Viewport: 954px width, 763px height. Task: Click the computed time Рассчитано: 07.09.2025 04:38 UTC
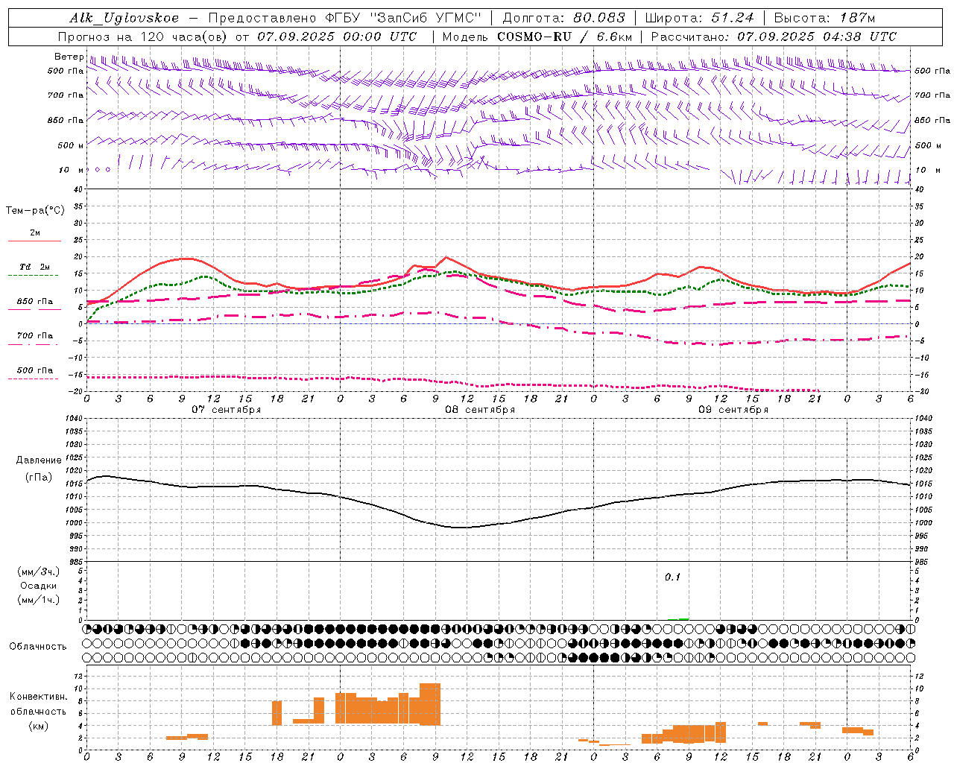774,37
